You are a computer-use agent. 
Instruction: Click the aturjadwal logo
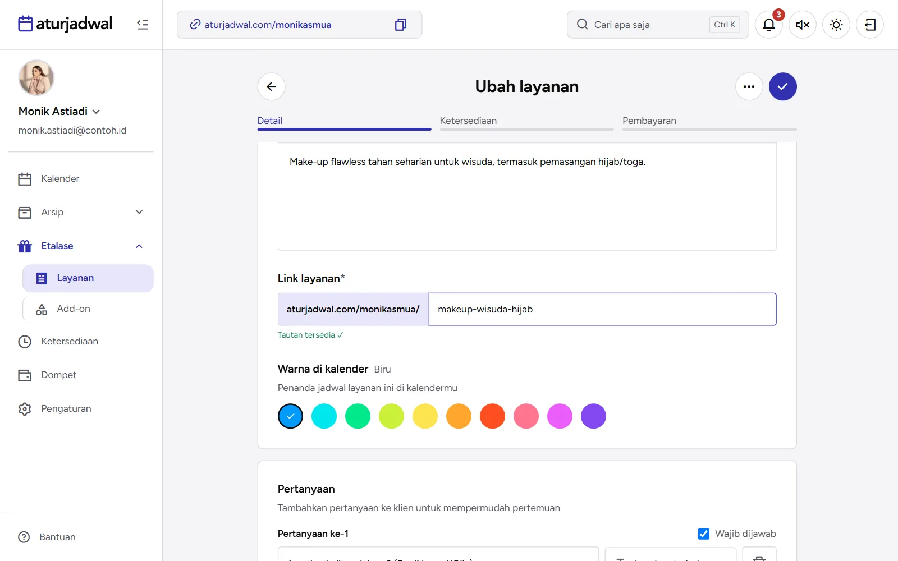[x=65, y=24]
